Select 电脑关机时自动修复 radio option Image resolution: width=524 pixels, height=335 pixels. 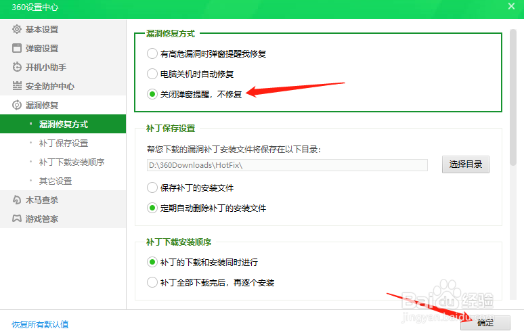pyautogui.click(x=152, y=74)
